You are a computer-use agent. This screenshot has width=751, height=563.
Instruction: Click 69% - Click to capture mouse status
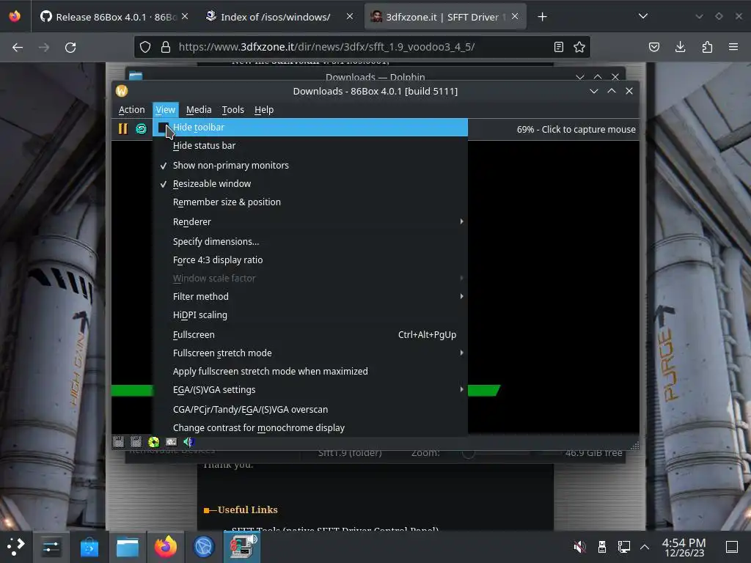(x=576, y=129)
